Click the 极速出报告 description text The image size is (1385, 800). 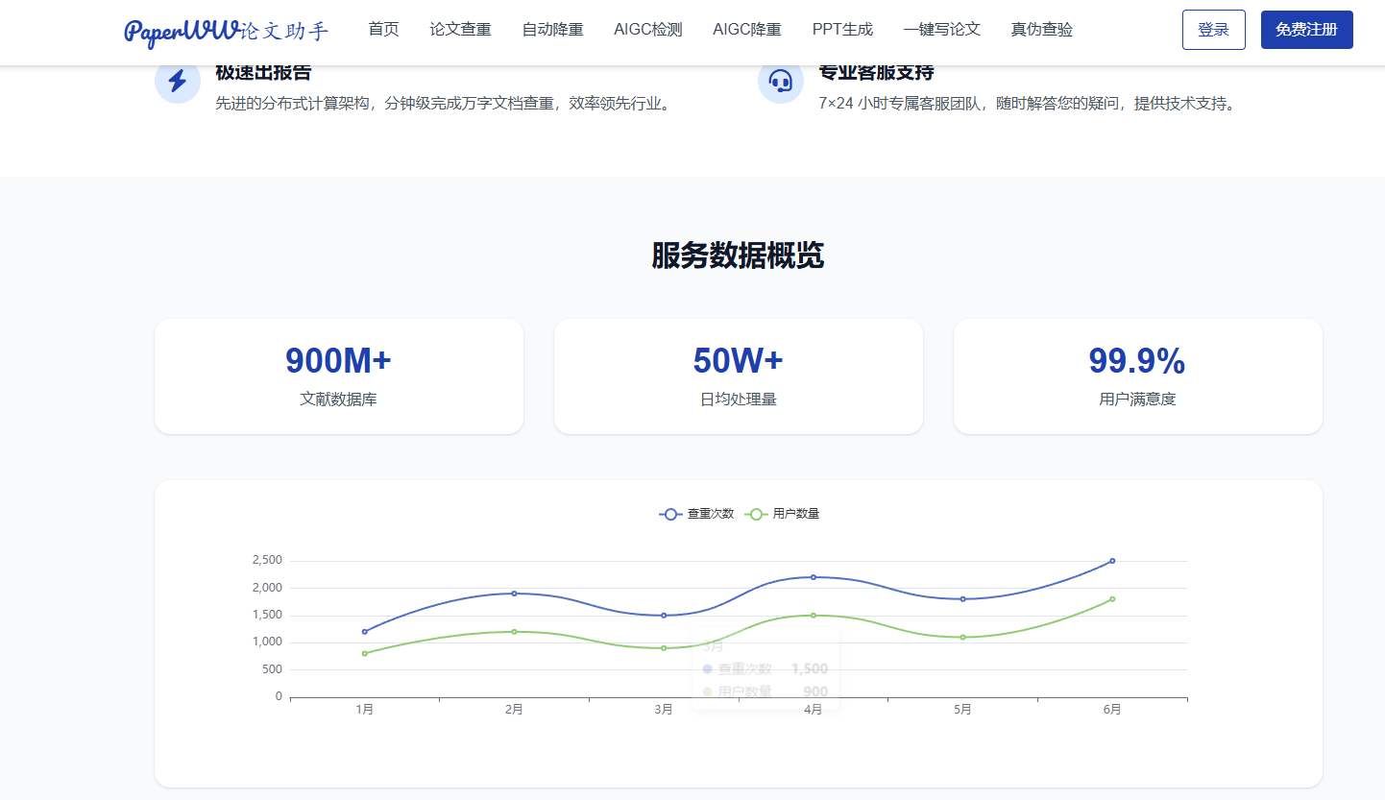[x=443, y=103]
